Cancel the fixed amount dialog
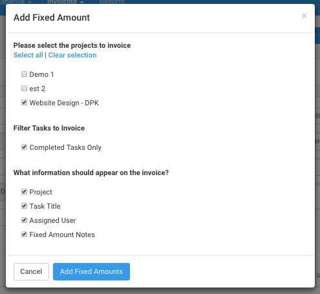Screen dimensions: 320x294 31,271
